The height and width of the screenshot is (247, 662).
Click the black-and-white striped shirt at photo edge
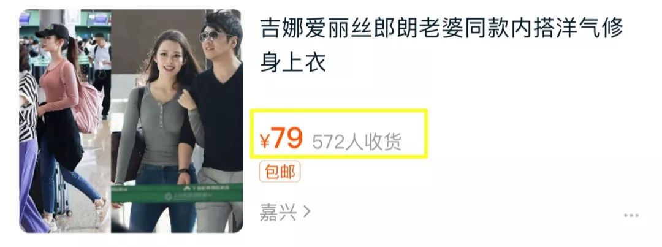28,107
